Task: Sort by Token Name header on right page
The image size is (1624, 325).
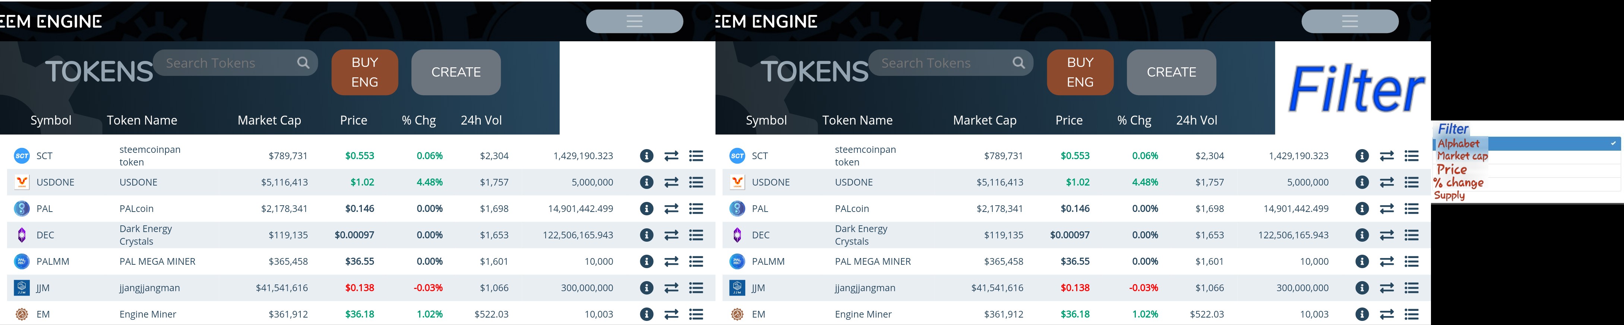Action: [x=857, y=120]
